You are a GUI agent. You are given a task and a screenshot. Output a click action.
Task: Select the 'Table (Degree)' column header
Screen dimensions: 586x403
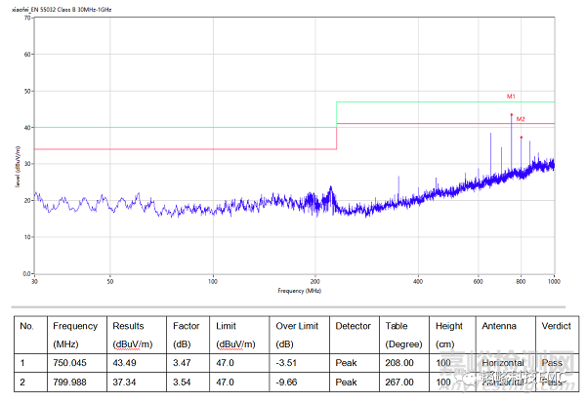tap(403, 335)
